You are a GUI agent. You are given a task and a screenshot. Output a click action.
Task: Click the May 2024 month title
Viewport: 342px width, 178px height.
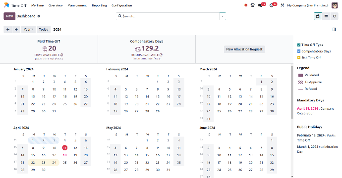click(114, 128)
